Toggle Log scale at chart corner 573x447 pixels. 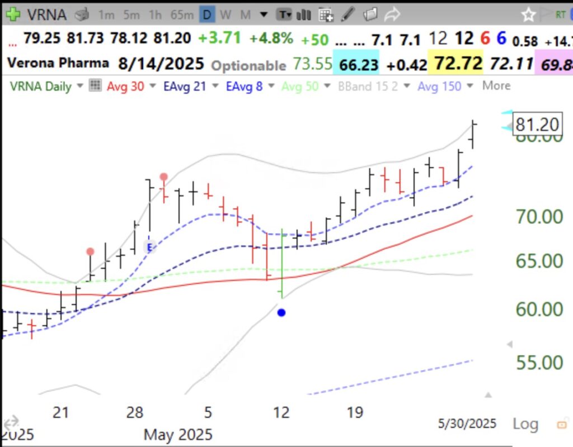[525, 424]
